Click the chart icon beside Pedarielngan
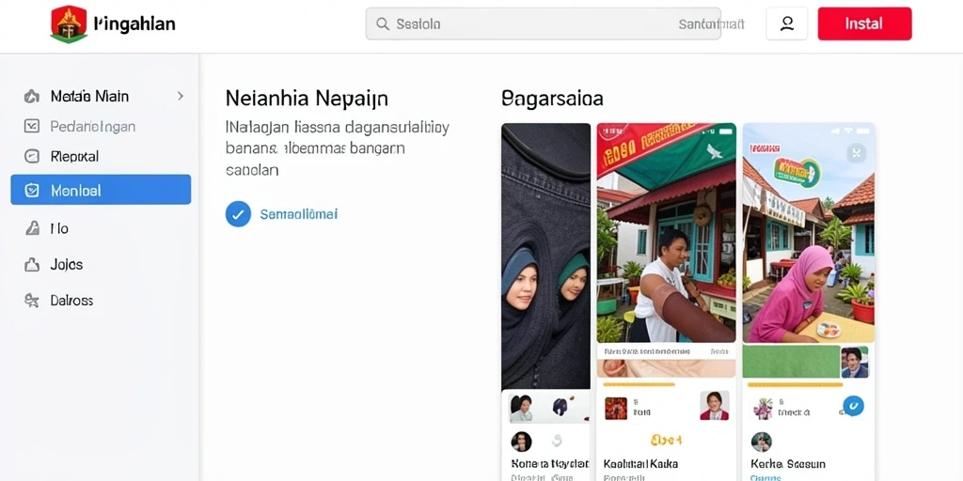This screenshot has width=963, height=481. (x=31, y=127)
